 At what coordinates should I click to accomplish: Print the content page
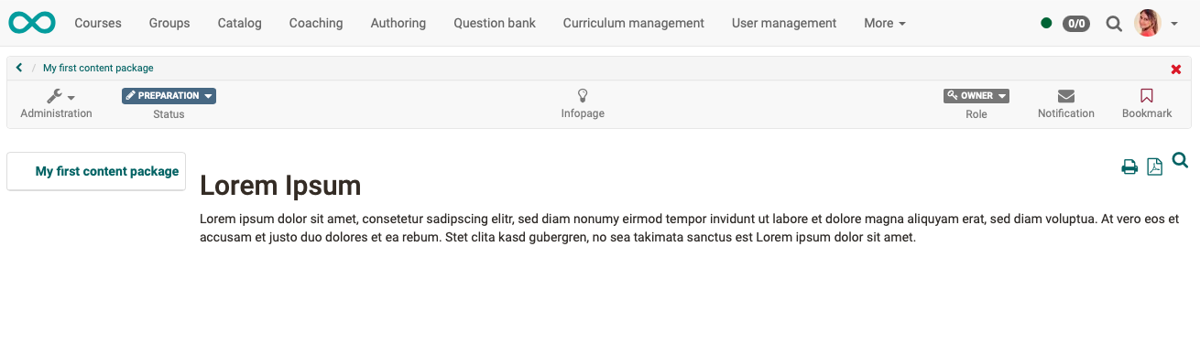pos(1129,166)
